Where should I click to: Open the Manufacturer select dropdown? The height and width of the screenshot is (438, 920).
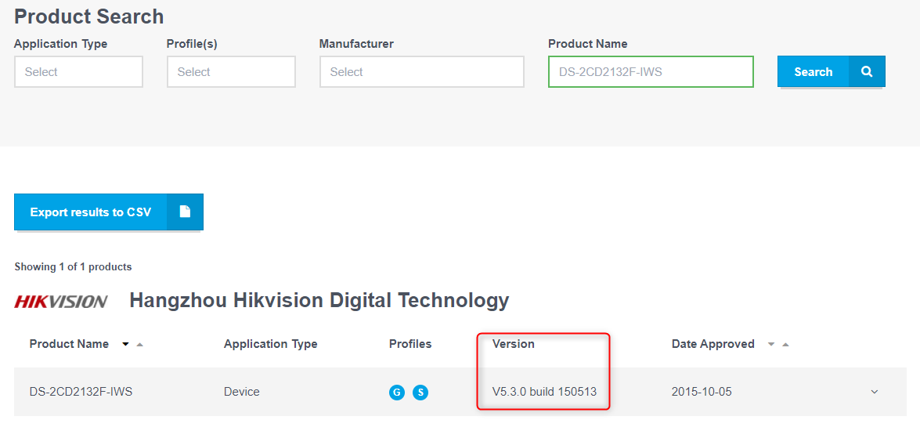tap(421, 72)
